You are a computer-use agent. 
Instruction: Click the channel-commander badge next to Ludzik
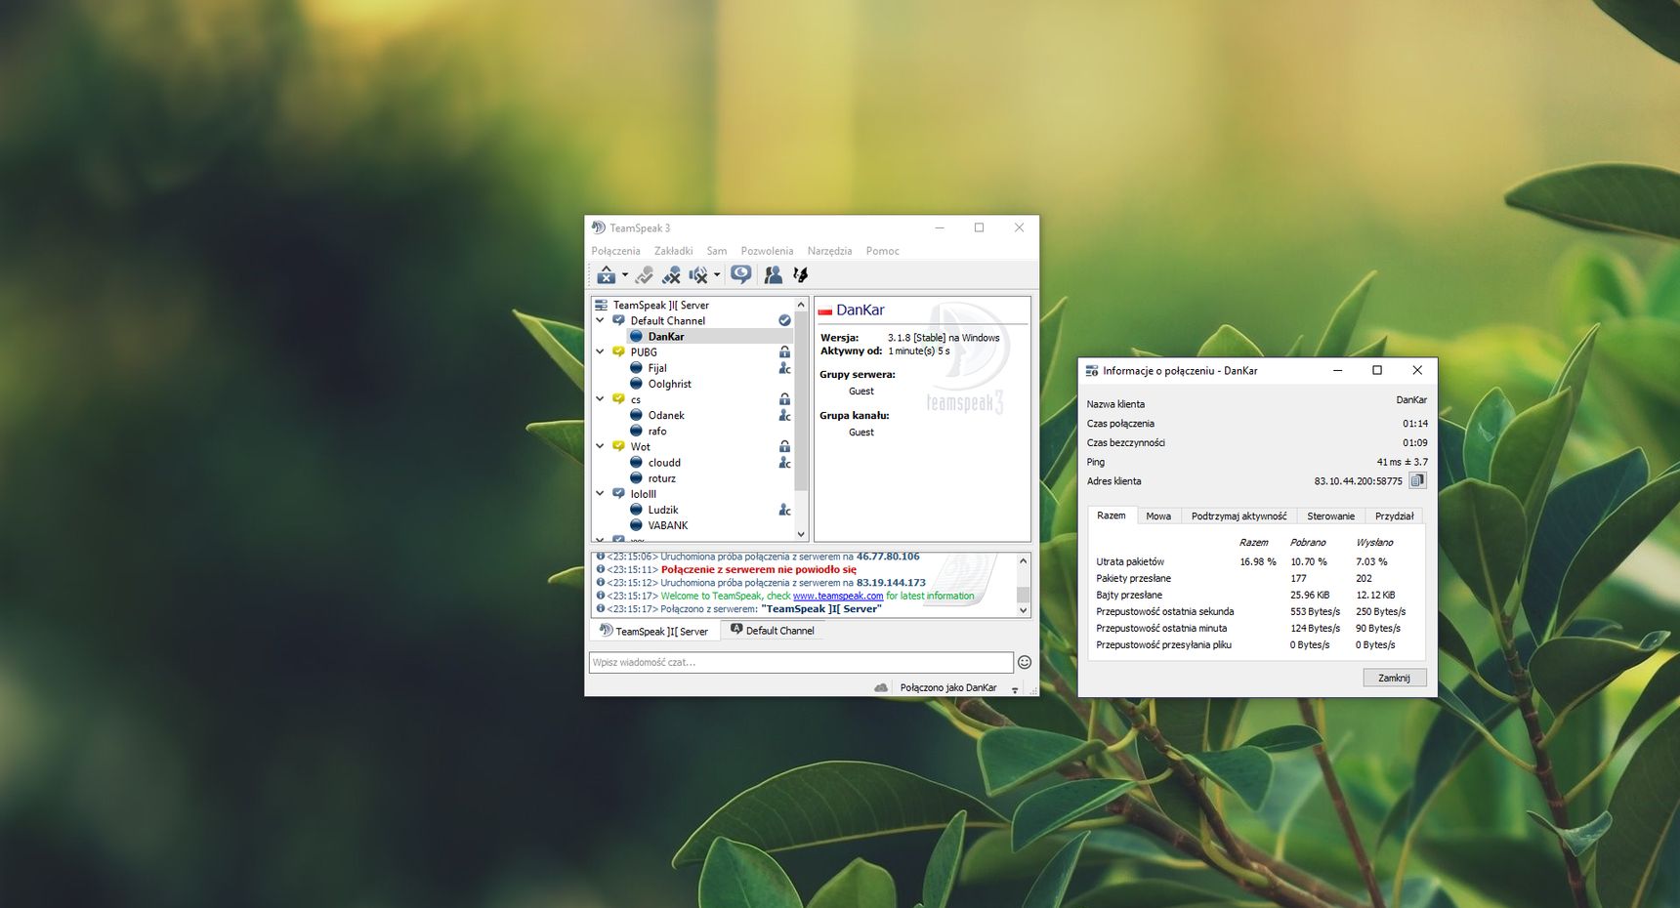click(x=784, y=510)
